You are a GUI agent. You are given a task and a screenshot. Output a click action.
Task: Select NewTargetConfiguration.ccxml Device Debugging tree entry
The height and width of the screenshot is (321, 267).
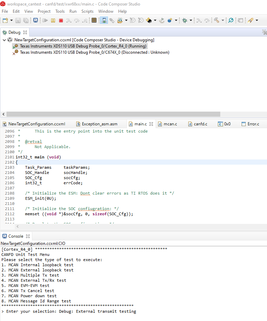(x=84, y=40)
